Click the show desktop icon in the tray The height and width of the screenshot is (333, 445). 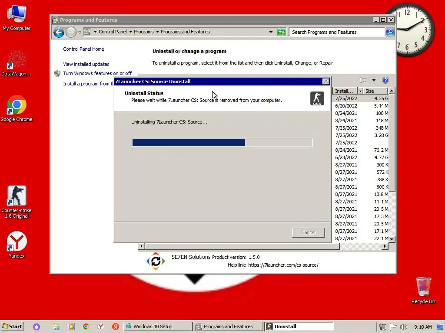point(440,327)
